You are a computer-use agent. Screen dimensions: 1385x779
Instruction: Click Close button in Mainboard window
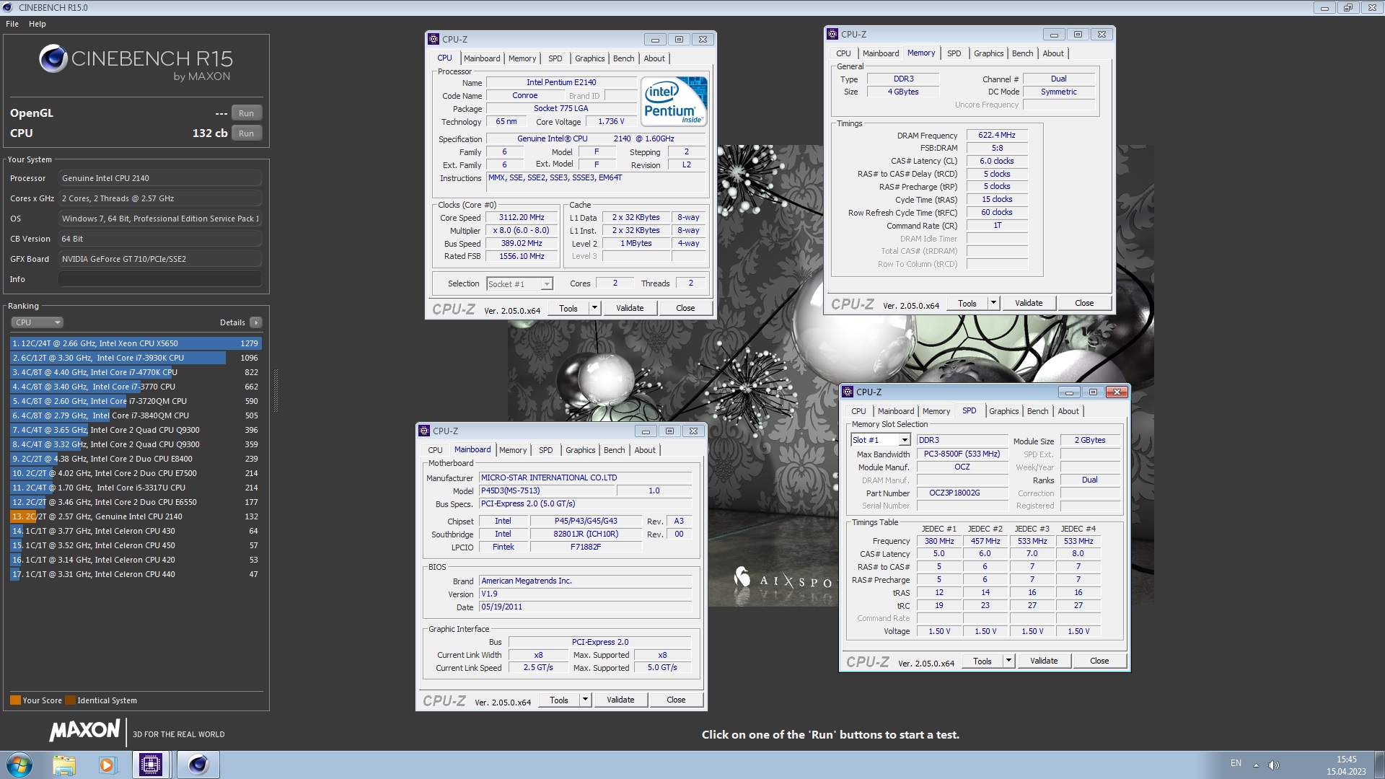(676, 700)
